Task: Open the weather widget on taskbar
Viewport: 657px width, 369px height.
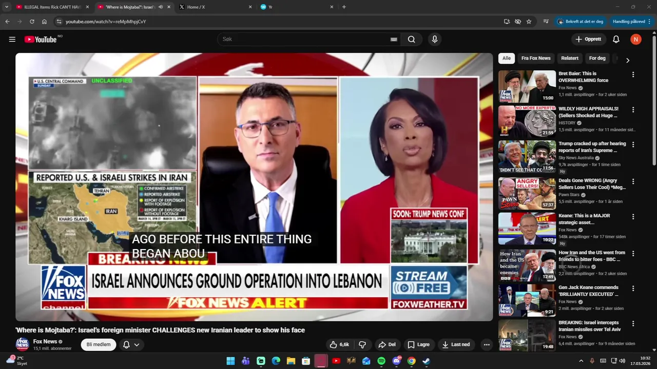Action: click(x=16, y=361)
